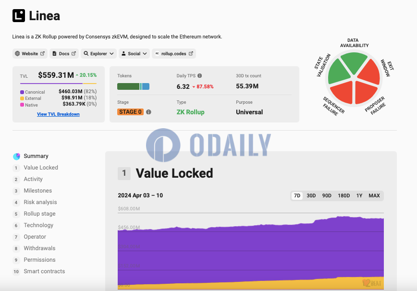Viewport: 417px width, 291px height.
Task: Click the Exit Window slice of risk rosette
Action: pos(370,73)
